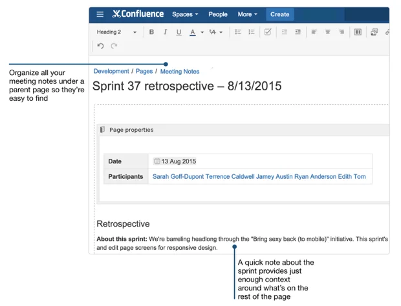This screenshot has width=401, height=306.
Task: Open the page layout icon
Action: pyautogui.click(x=358, y=32)
